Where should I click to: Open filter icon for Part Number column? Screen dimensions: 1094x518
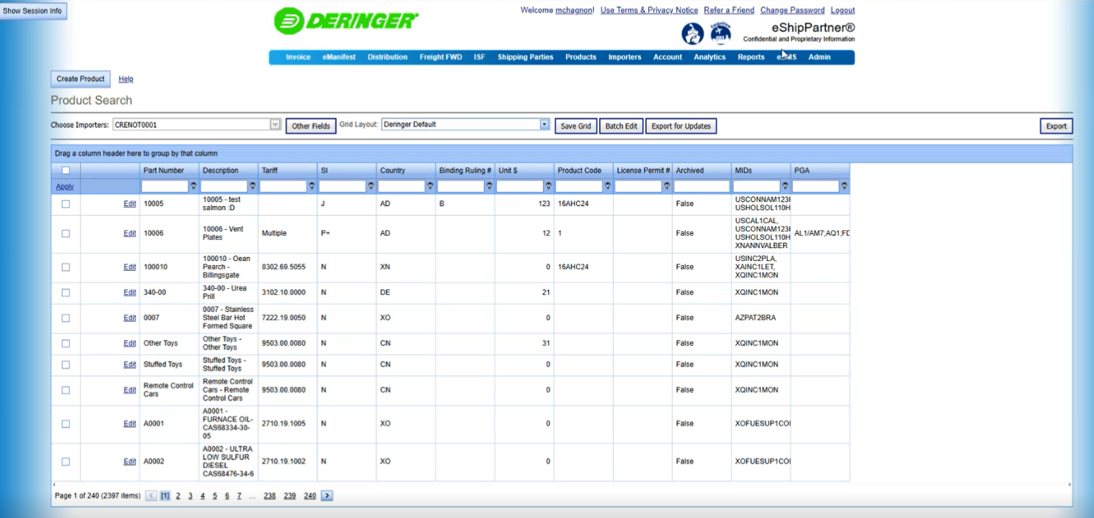(193, 186)
